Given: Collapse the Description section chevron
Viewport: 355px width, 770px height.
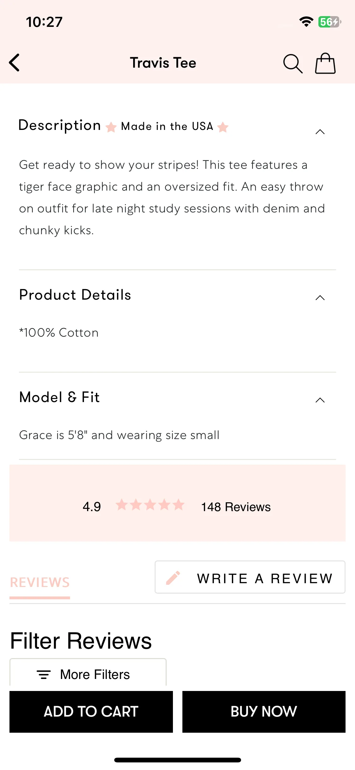Looking at the screenshot, I should pos(320,132).
